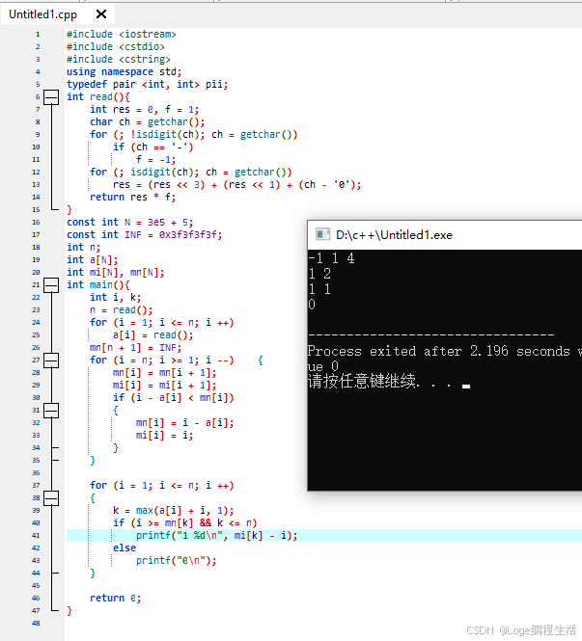
Task: Click on 'char ch = getchar();' line
Action: pos(148,122)
